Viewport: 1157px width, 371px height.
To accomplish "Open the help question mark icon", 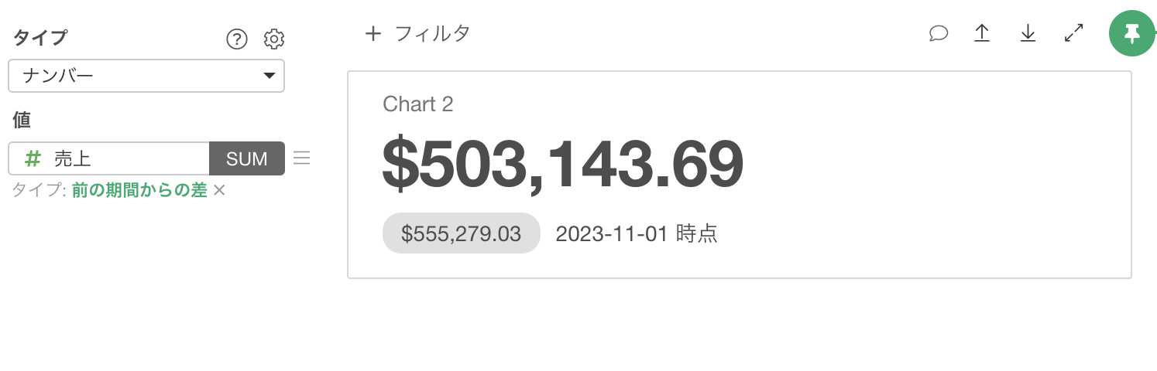I will tap(237, 39).
